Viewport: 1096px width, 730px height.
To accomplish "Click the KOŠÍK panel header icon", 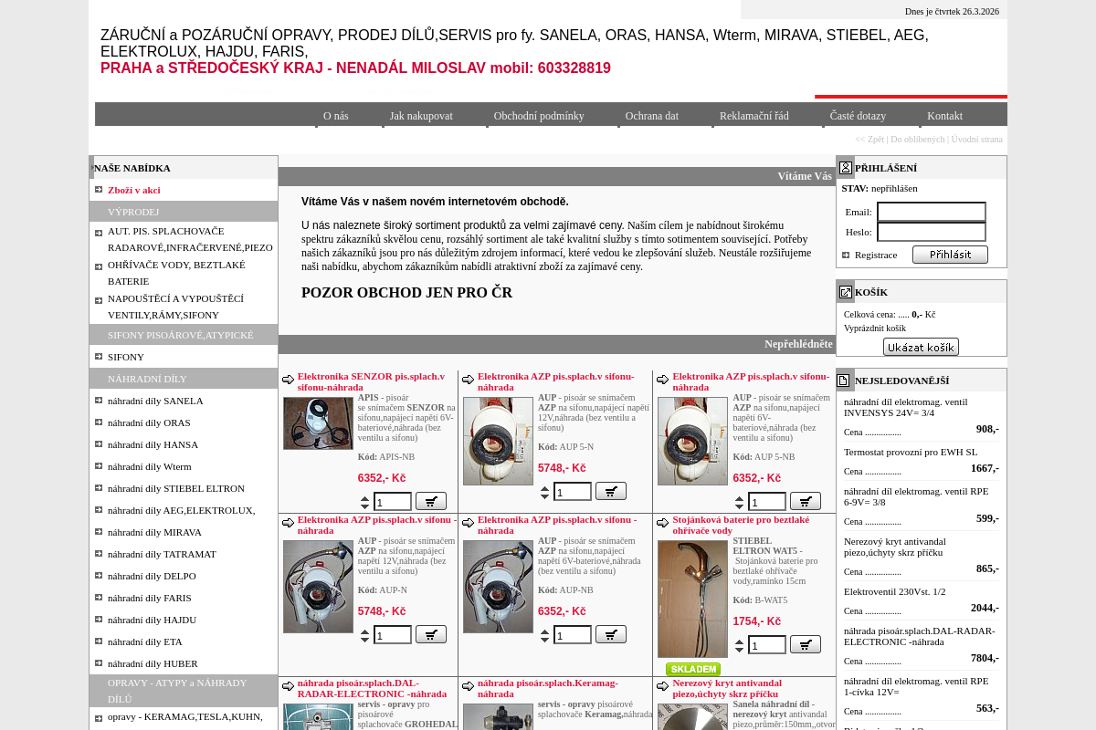I will (x=846, y=292).
